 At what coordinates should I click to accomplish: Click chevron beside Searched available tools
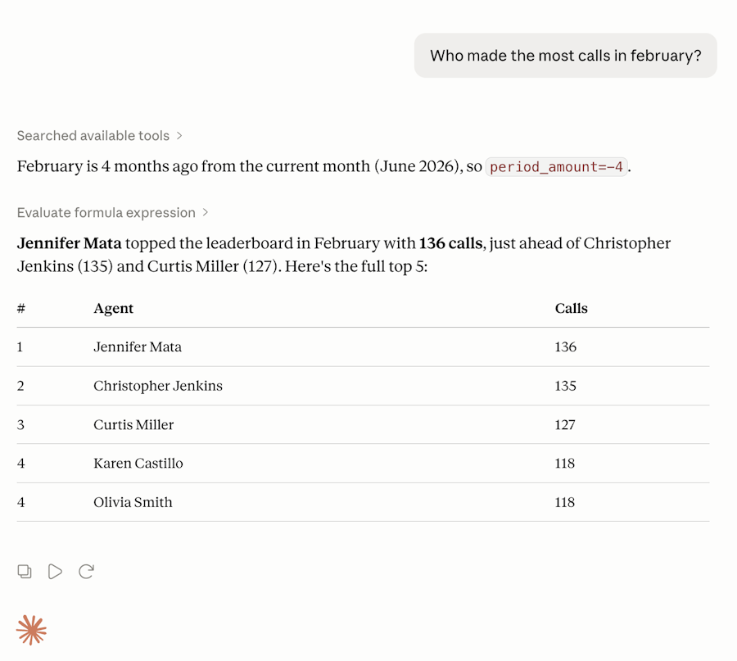(x=179, y=136)
